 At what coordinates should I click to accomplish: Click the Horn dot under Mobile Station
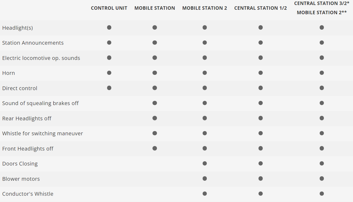[x=155, y=73]
